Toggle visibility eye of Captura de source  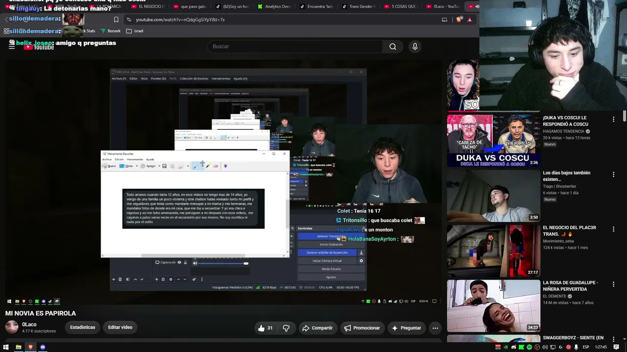point(179,263)
